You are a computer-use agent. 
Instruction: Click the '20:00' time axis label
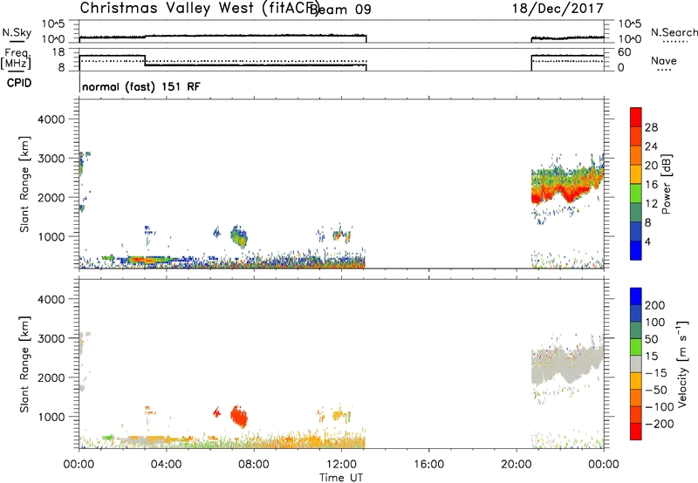coord(517,465)
